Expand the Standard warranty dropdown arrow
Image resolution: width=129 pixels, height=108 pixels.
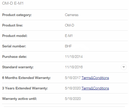pyautogui.click(x=124, y=67)
